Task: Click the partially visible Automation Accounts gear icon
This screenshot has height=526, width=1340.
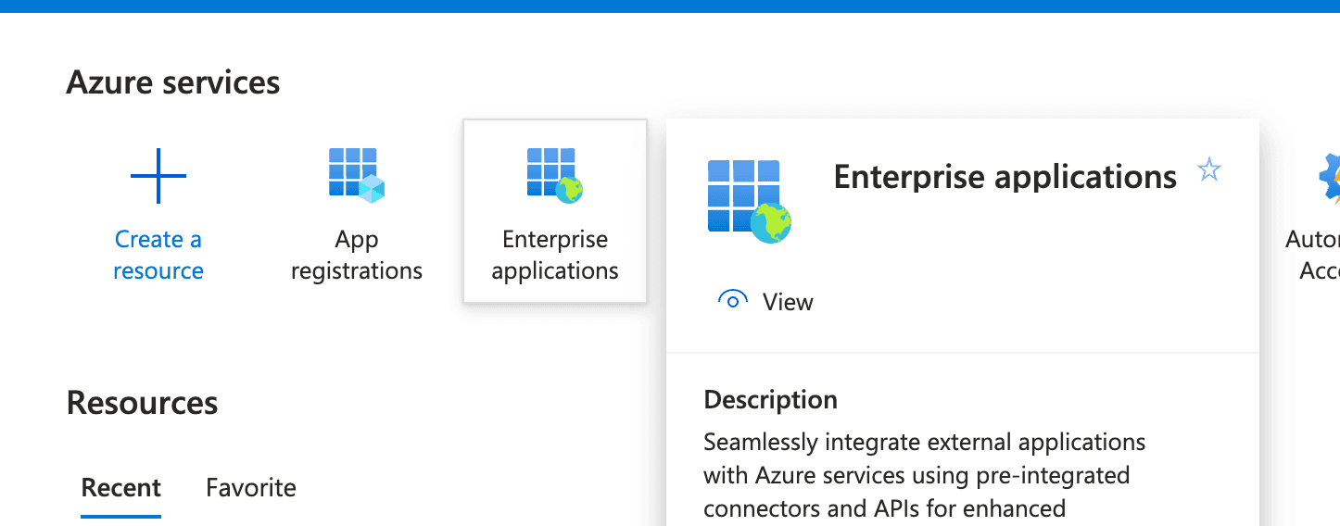Action: click(x=1329, y=176)
